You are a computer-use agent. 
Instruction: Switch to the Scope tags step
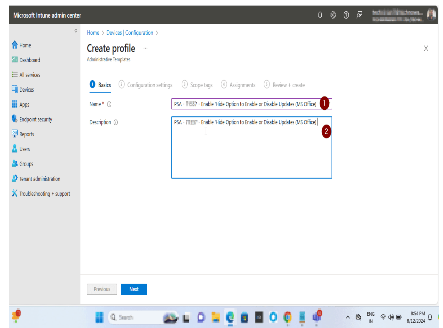click(x=197, y=85)
